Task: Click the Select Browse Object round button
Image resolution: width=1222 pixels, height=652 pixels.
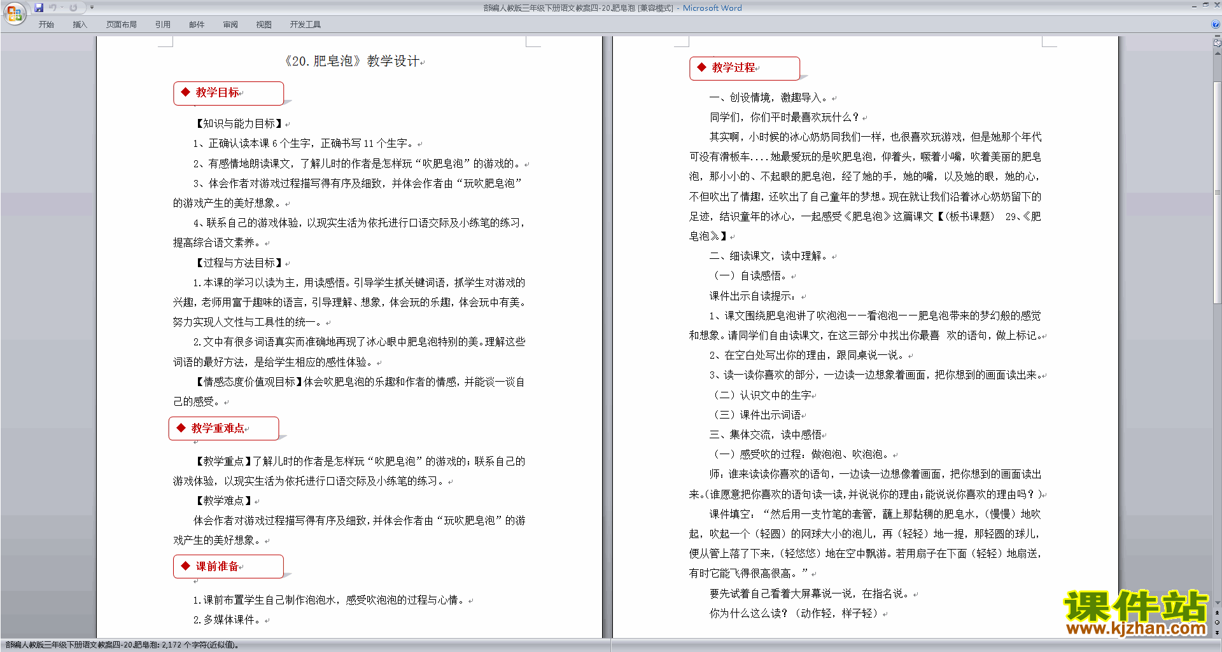Action: (x=1218, y=623)
